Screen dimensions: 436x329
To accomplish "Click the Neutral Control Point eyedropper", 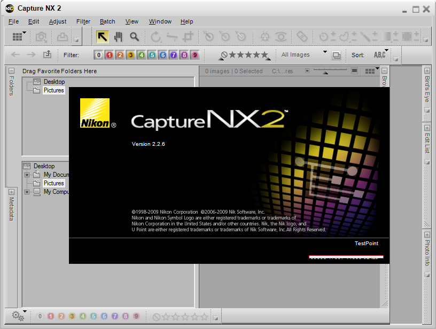I will point(224,36).
